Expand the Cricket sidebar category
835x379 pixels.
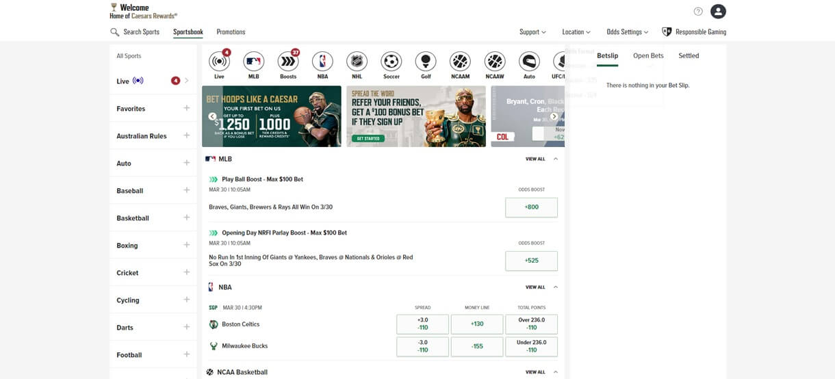coord(186,272)
